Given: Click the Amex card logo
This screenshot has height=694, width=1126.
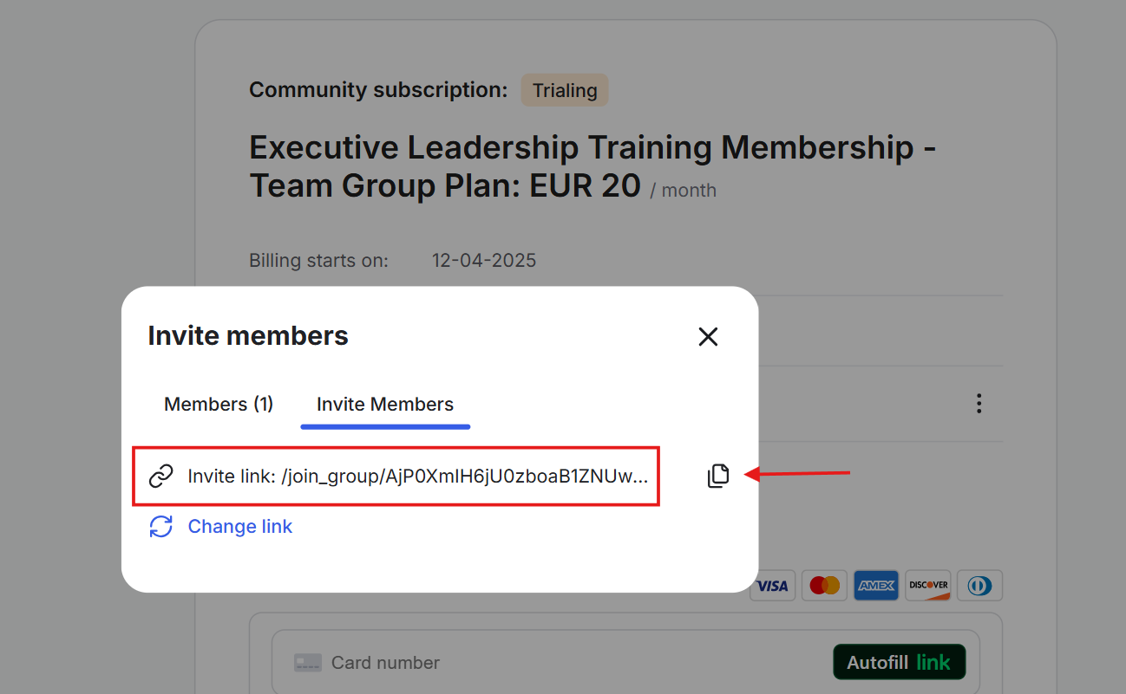Looking at the screenshot, I should coord(875,586).
